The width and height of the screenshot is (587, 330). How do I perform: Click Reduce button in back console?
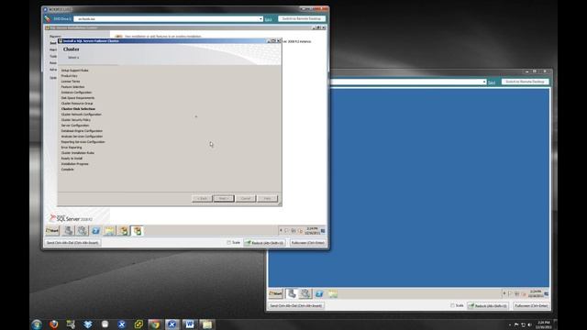pyautogui.click(x=488, y=305)
